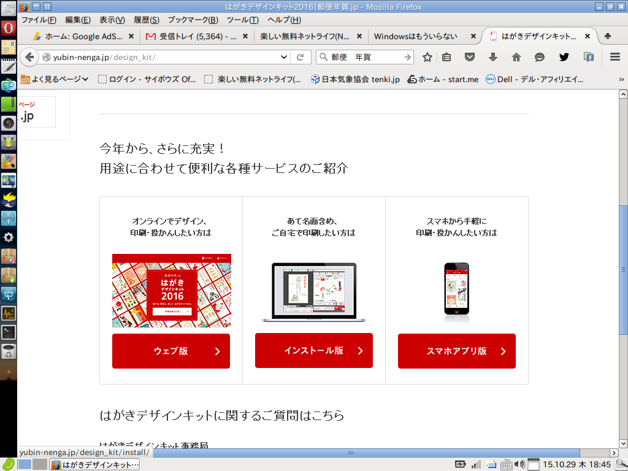628x471 pixels.
Task: Click the horizontal scrollbar thumb
Action: coord(351,453)
